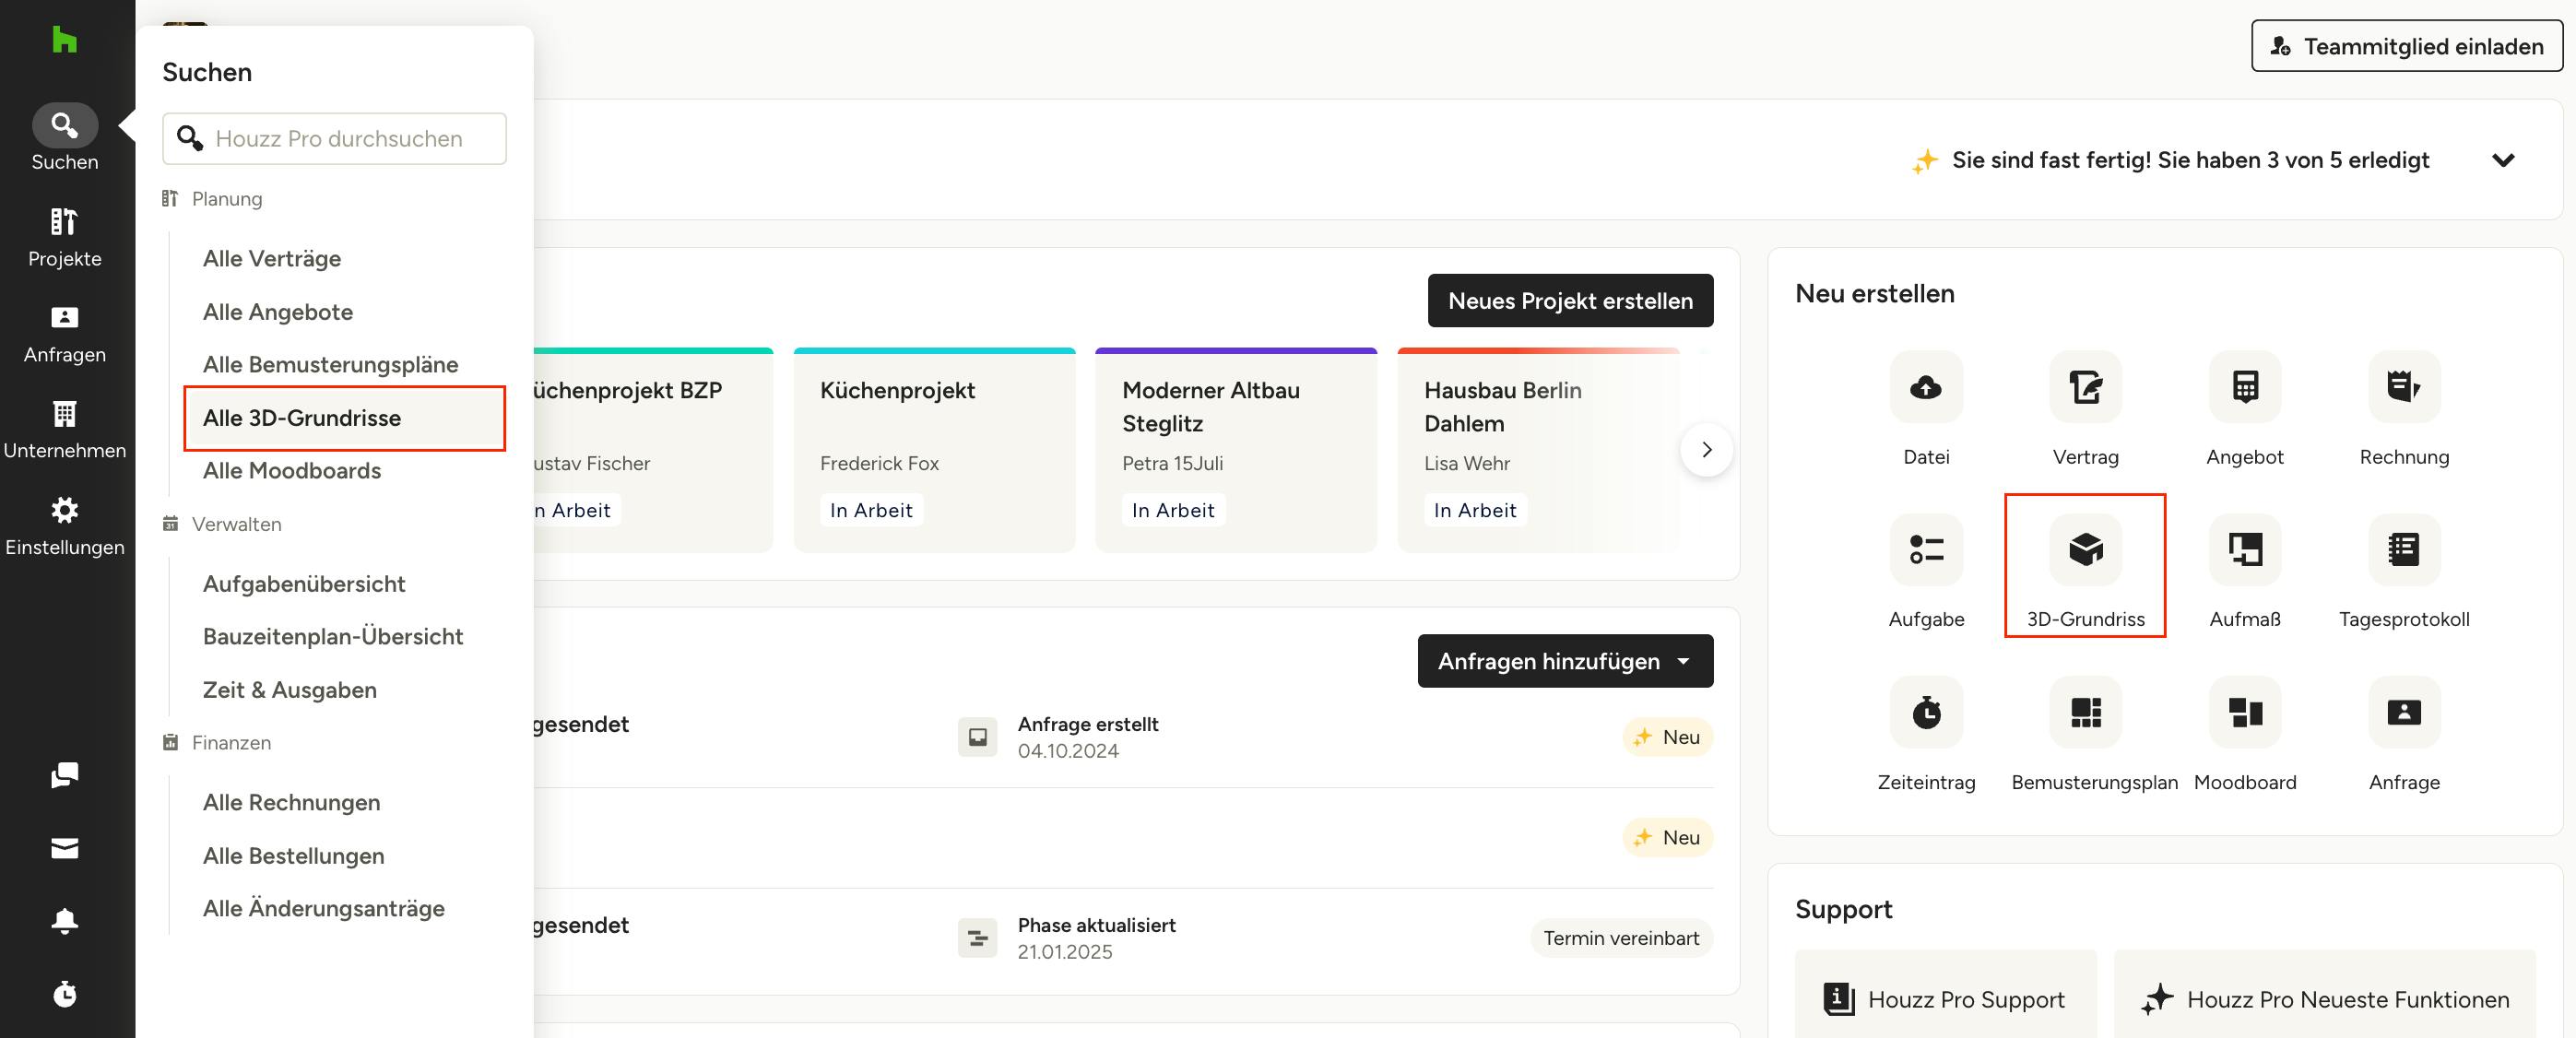Create a new Tagesprotokoll entry
Image resolution: width=2576 pixels, height=1038 pixels.
point(2403,549)
